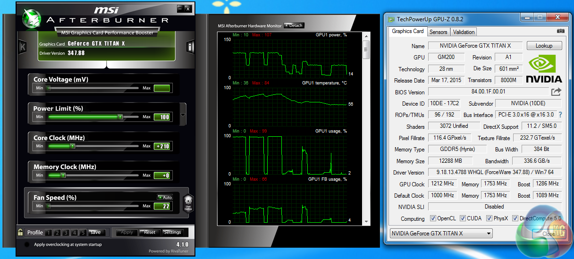Click the NVIDIA logo in GPU-Z
Image resolution: width=574 pixels, height=259 pixels.
[x=544, y=69]
